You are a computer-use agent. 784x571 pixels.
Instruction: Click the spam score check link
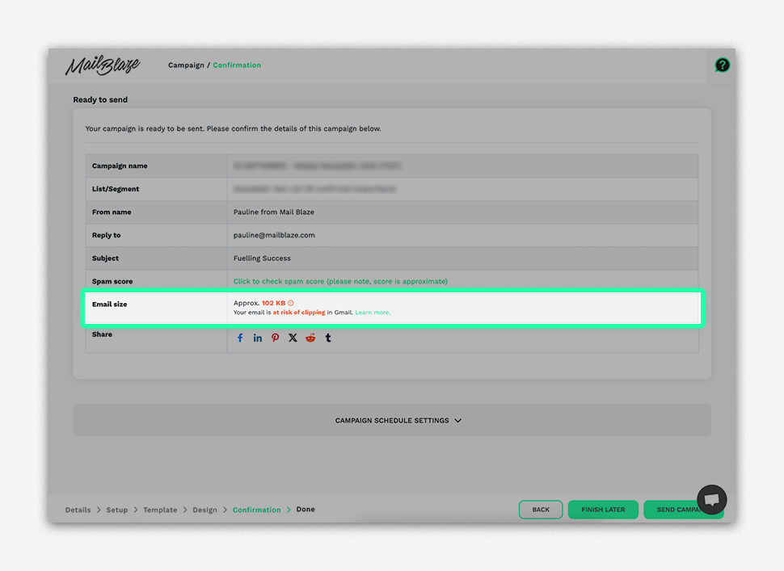(x=340, y=281)
